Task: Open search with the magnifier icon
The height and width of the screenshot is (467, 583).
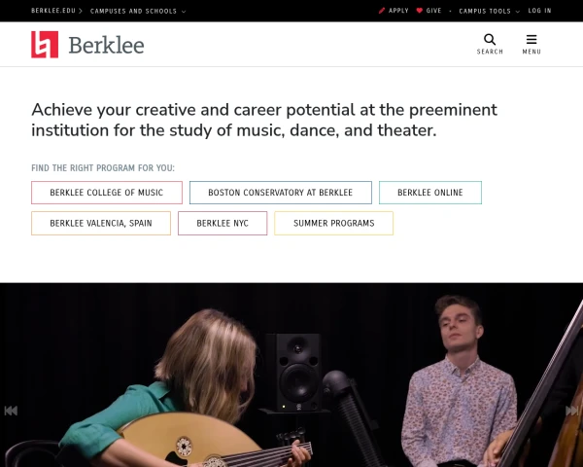Action: (490, 40)
